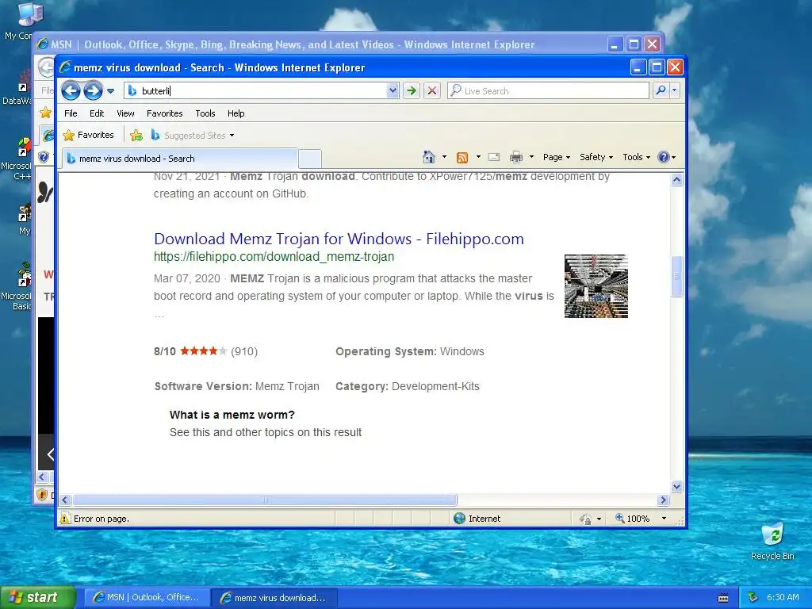
Task: Expand the Home button dropdown arrow
Action: point(444,157)
